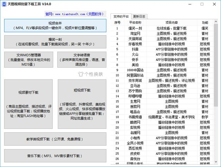
Task: Click 主图视频、描述视频、评论视频 cell
Action: pos(172,81)
